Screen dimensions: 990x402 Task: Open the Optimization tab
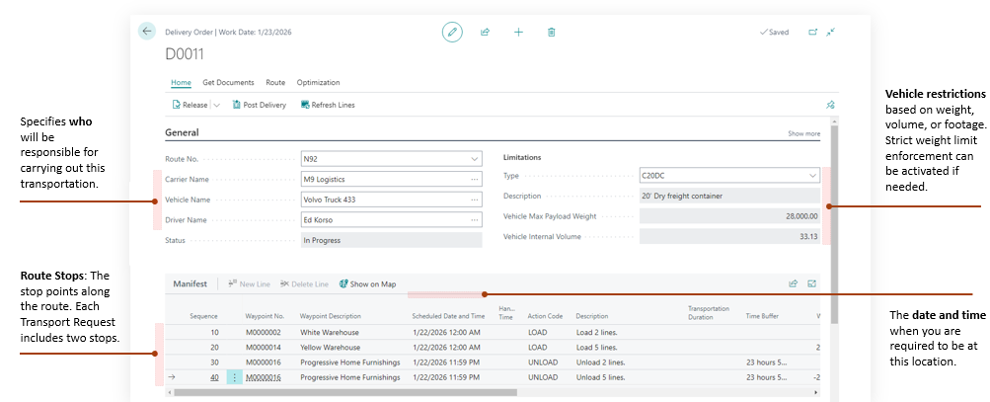pyautogui.click(x=318, y=83)
